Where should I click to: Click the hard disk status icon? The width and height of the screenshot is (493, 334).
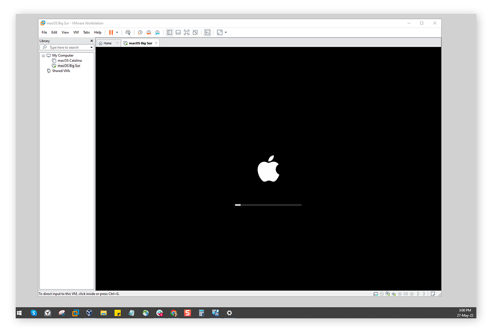[x=376, y=294]
